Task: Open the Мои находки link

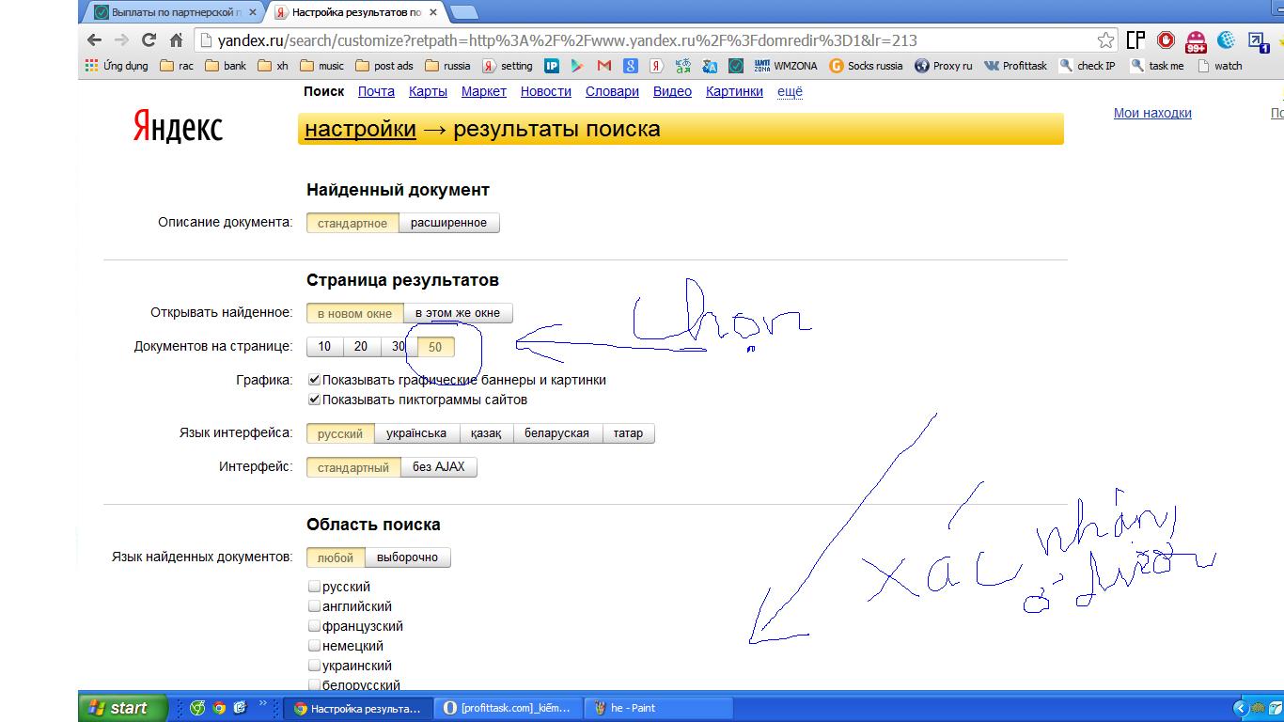Action: (1152, 113)
